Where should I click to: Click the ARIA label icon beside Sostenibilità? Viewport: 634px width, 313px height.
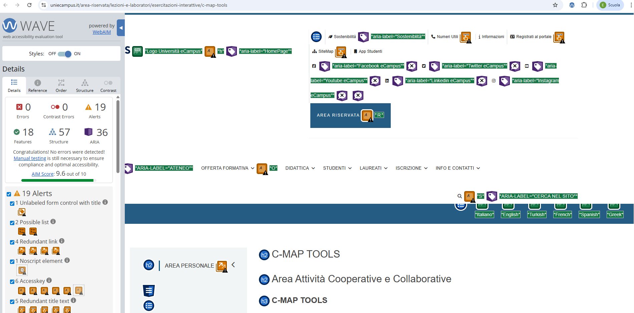click(363, 37)
